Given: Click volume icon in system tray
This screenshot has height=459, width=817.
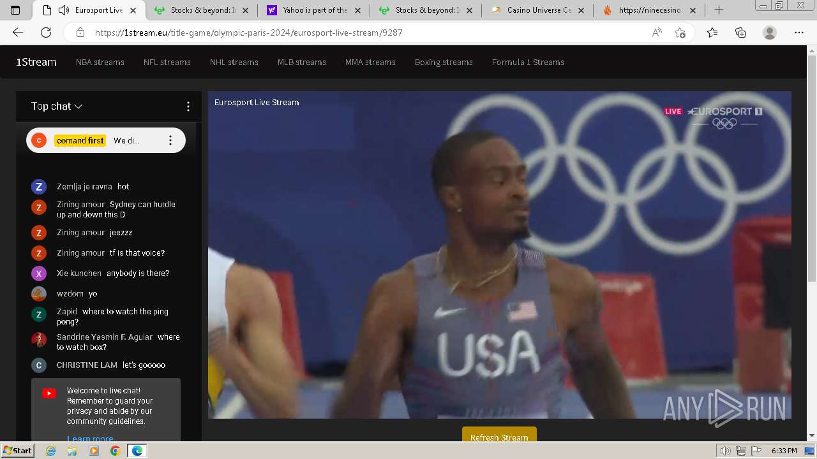Looking at the screenshot, I should [x=725, y=451].
